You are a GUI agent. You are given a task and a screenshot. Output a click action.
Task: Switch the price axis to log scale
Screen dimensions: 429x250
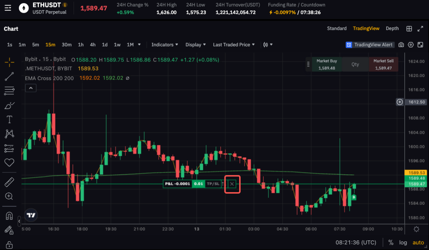[x=403, y=242]
